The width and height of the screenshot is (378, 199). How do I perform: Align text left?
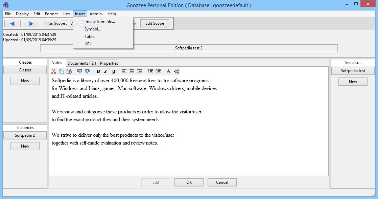pos(124,71)
